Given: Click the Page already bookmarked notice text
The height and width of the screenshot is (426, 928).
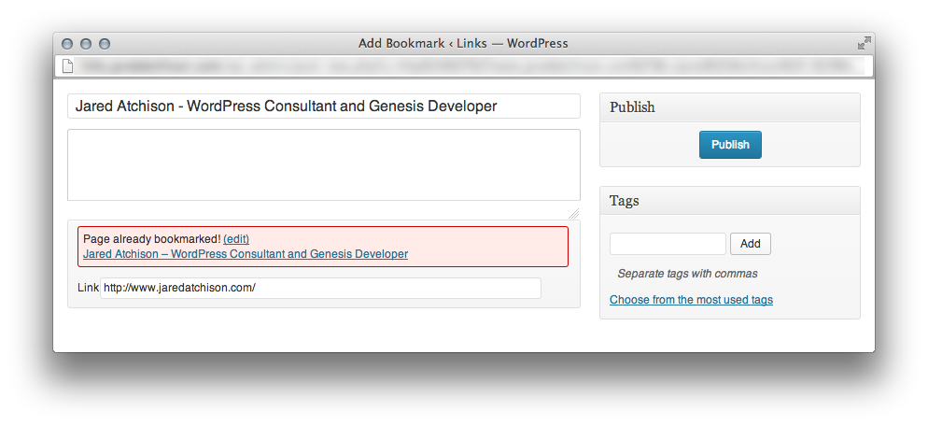Looking at the screenshot, I should pos(151,239).
